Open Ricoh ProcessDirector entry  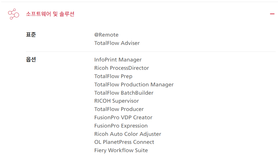[x=122, y=68]
